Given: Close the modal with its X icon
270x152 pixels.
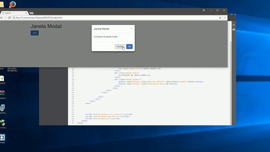Looking at the screenshot, I should tap(132, 28).
